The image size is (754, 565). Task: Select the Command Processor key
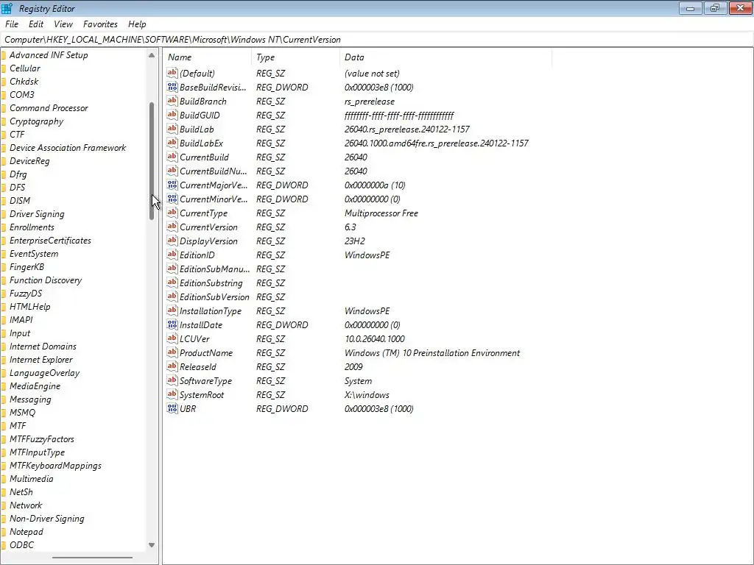49,108
